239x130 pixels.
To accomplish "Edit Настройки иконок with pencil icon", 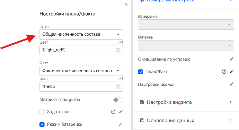I will click(231, 84).
